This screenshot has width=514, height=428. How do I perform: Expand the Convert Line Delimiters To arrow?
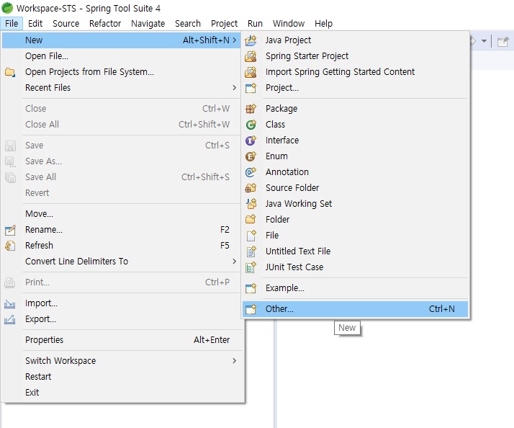pyautogui.click(x=234, y=262)
